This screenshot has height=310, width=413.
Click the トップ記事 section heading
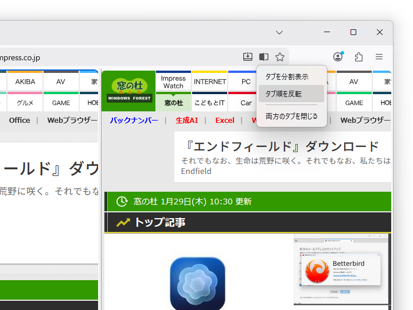point(160,222)
